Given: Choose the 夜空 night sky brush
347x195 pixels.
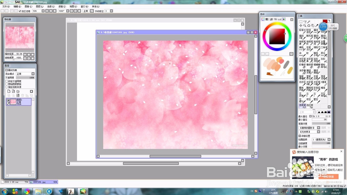Looking at the screenshot, I should pos(310,101).
